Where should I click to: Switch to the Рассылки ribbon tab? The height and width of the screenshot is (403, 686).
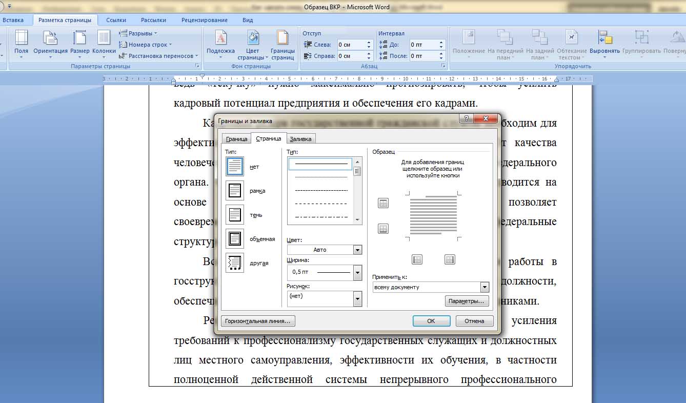154,20
